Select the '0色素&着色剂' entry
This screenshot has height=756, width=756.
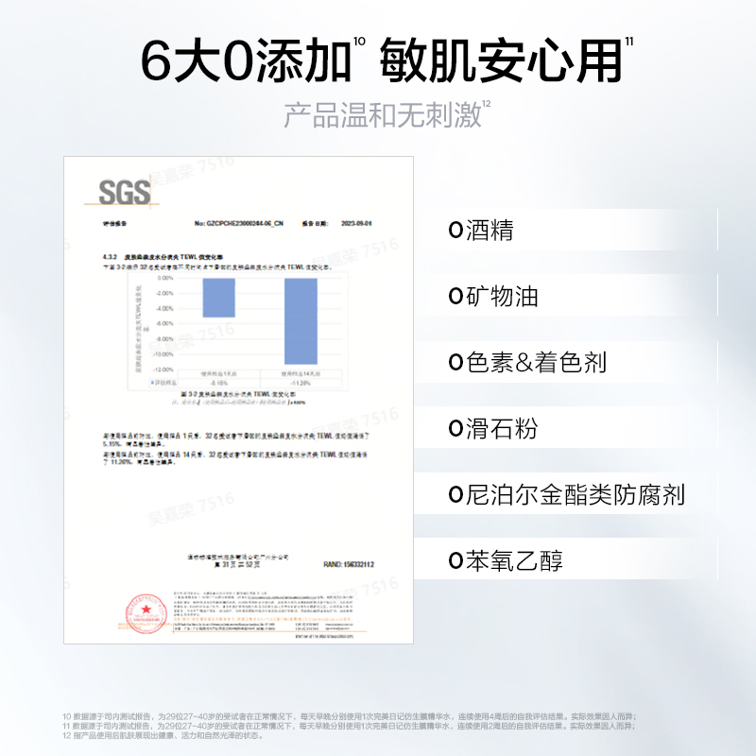(528, 363)
